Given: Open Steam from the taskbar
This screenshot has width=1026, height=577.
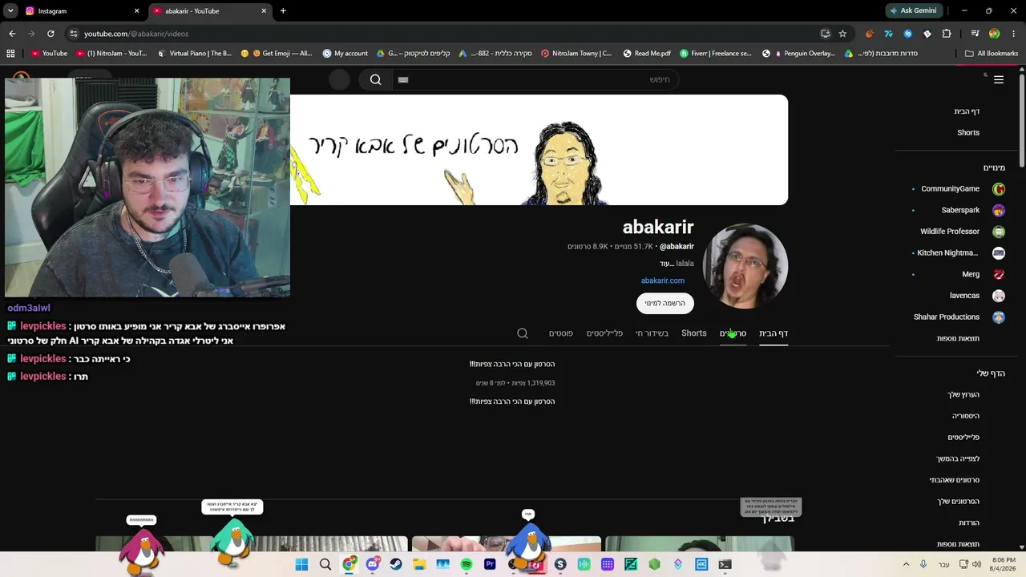Looking at the screenshot, I should pyautogui.click(x=396, y=564).
